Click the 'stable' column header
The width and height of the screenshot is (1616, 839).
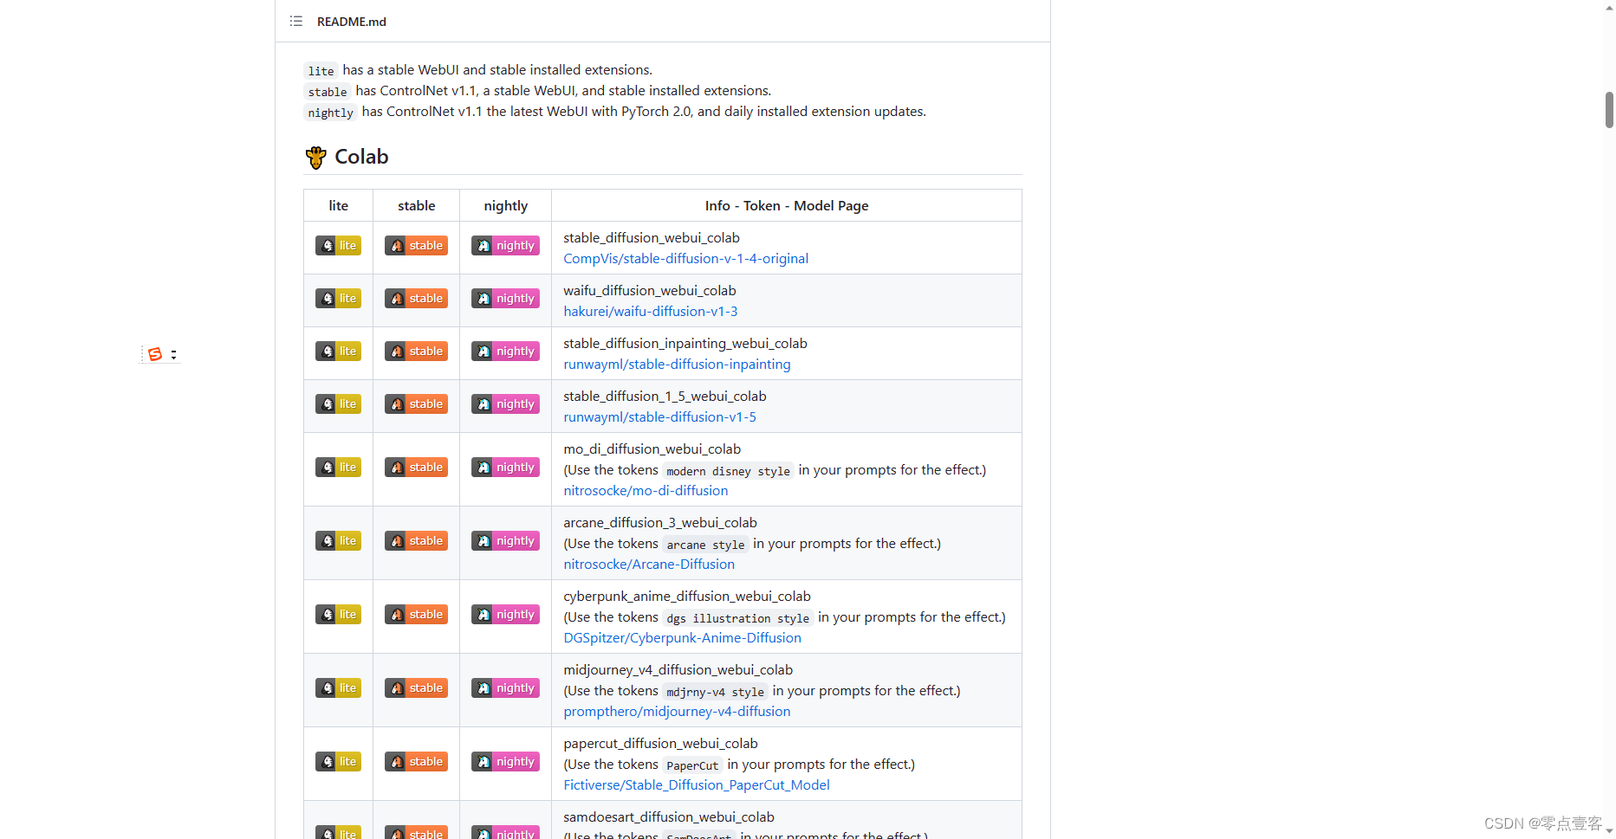click(x=417, y=206)
